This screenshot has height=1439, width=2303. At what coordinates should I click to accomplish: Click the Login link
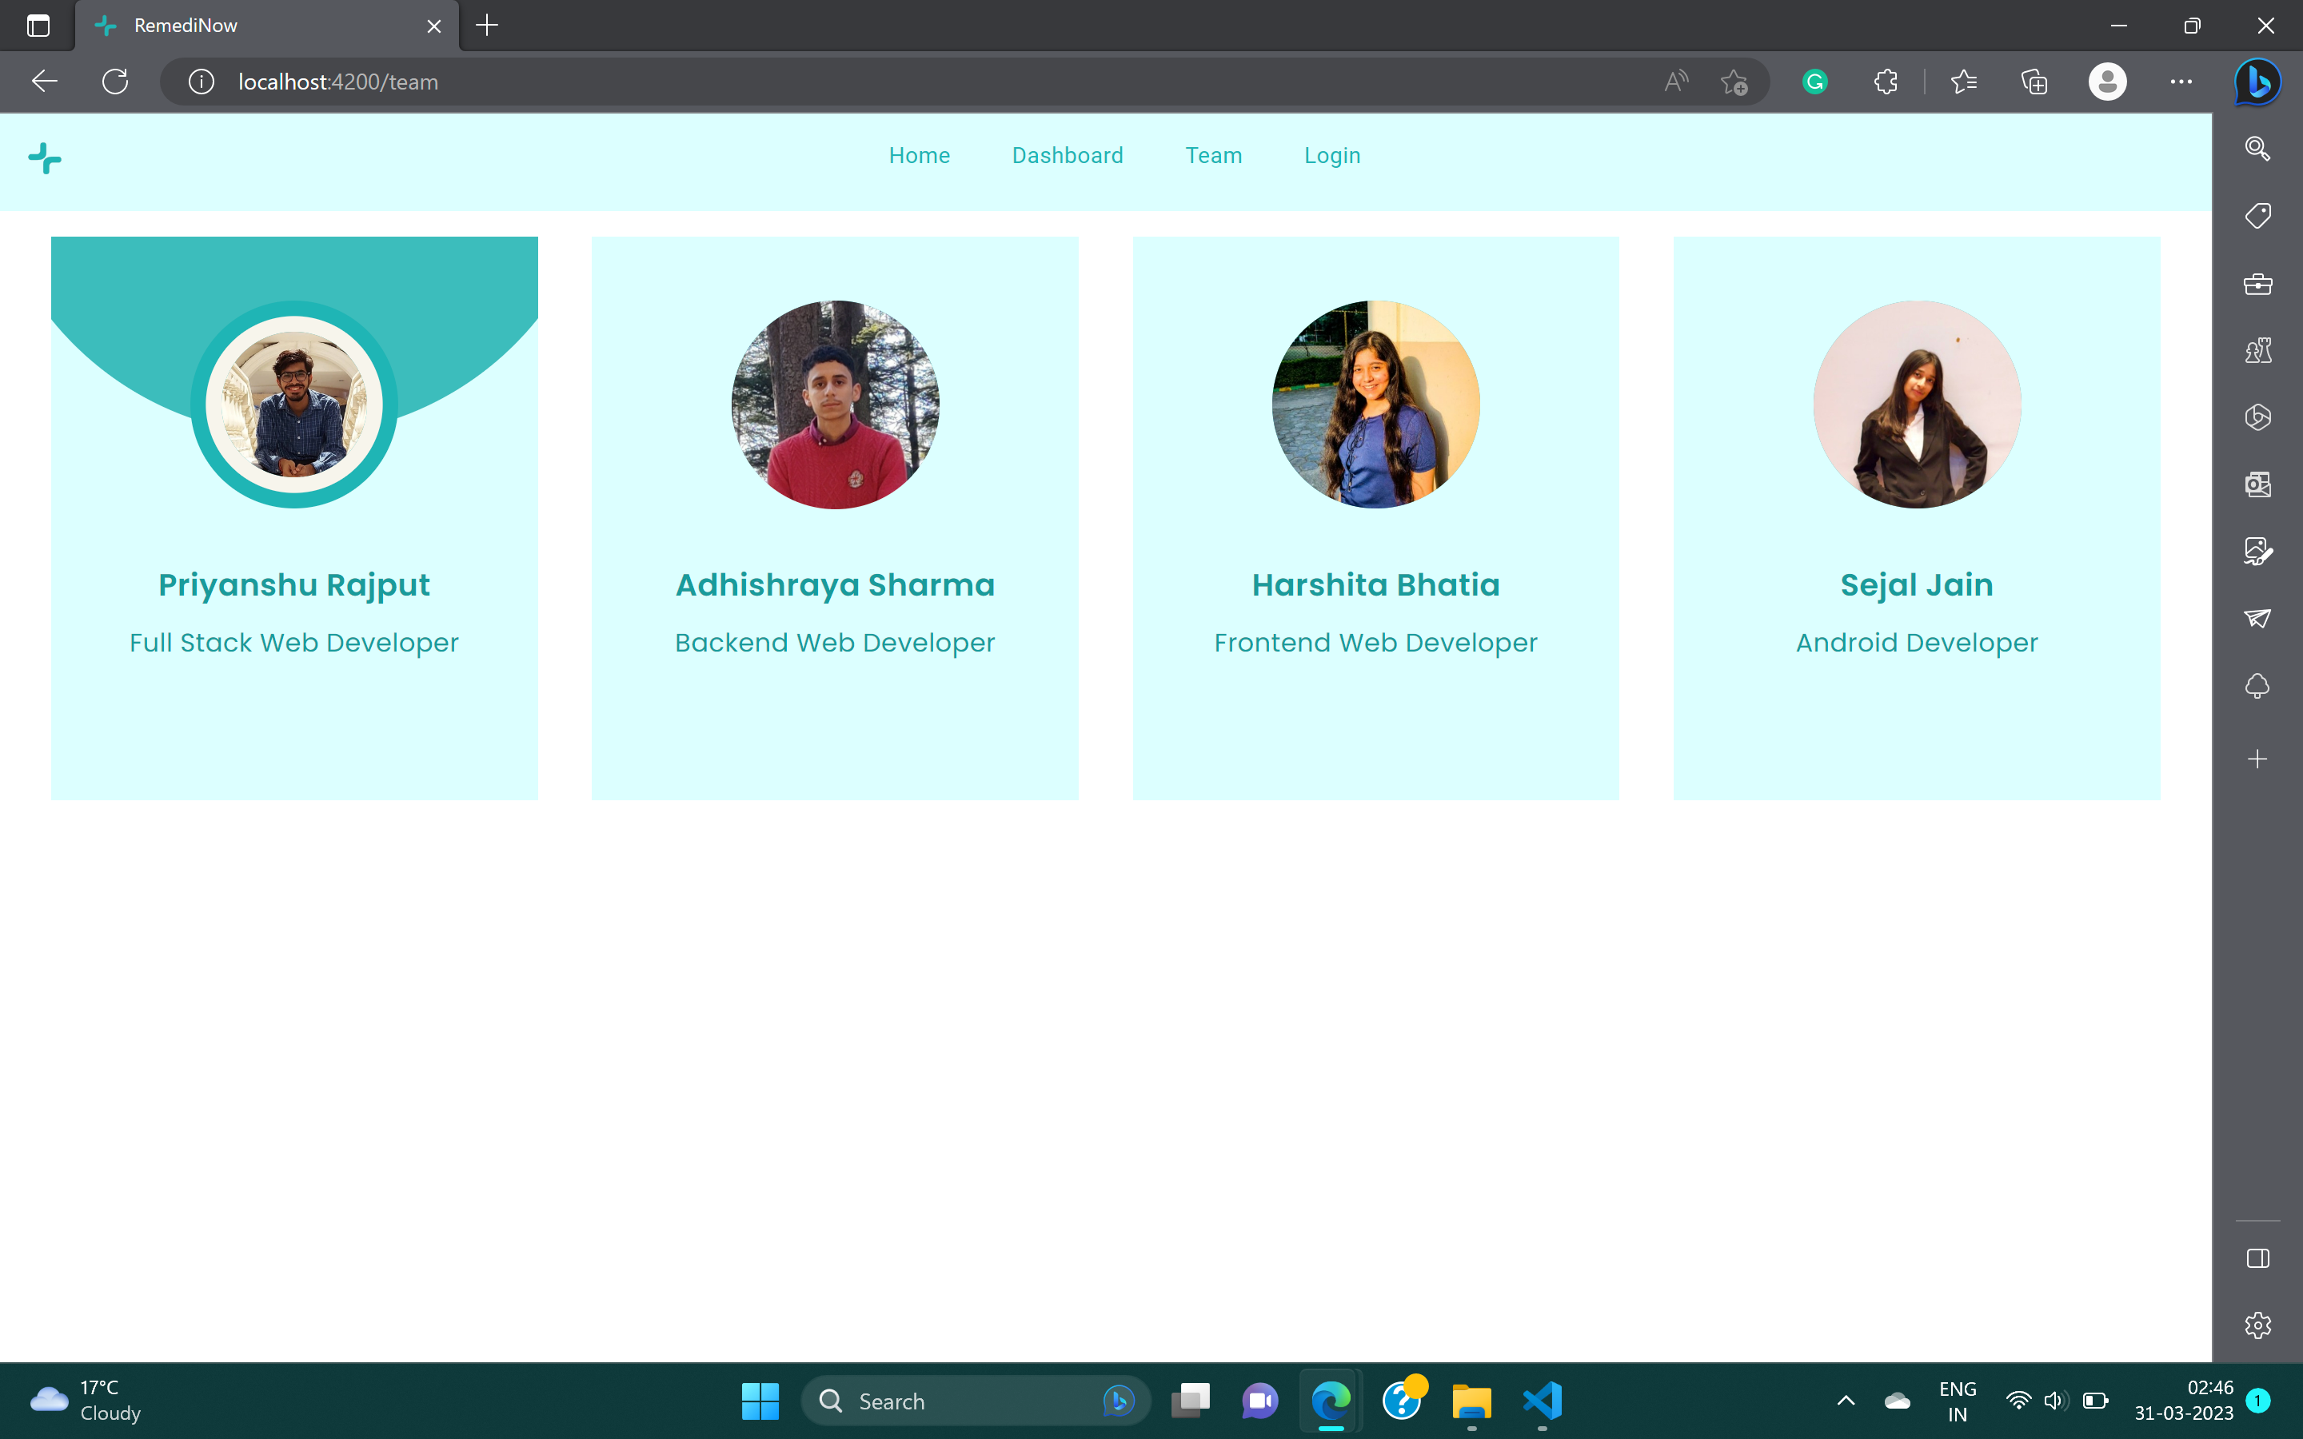coord(1331,155)
